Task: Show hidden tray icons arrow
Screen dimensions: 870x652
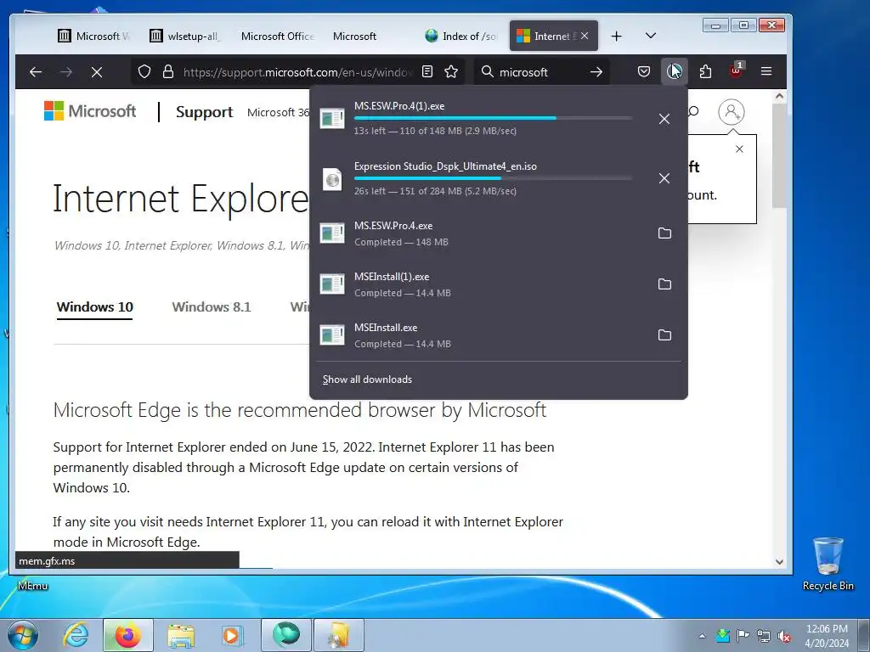Action: tap(702, 636)
